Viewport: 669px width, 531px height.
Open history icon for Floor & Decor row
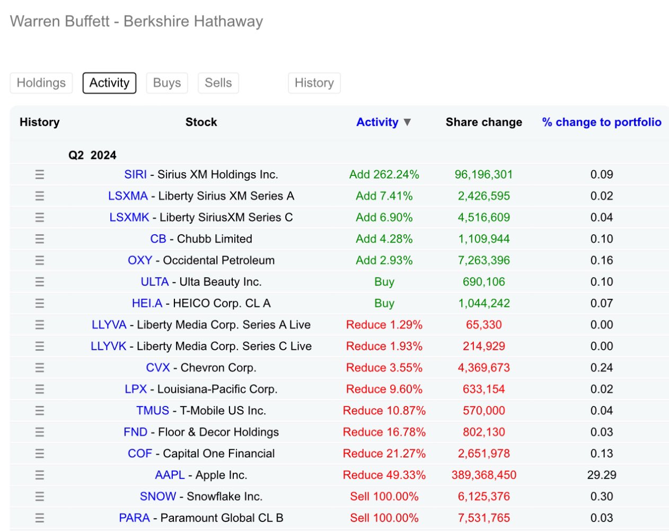pyautogui.click(x=40, y=432)
